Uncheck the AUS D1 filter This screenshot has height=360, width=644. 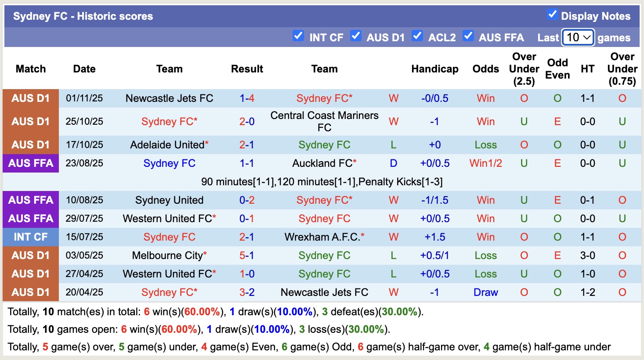(x=355, y=36)
